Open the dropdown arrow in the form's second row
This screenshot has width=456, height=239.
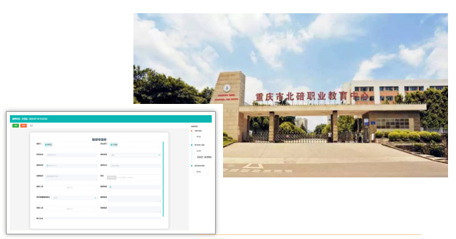click(159, 155)
